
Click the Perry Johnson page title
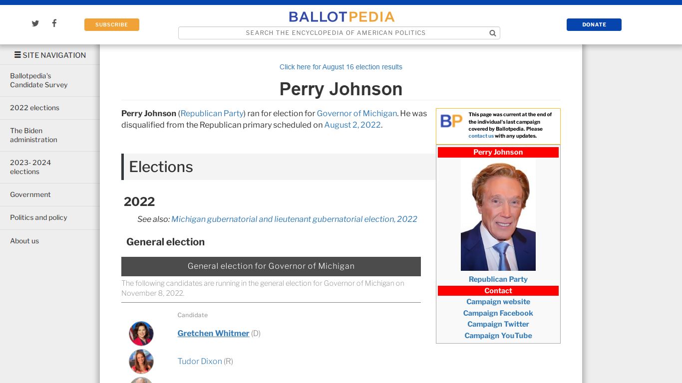point(341,89)
